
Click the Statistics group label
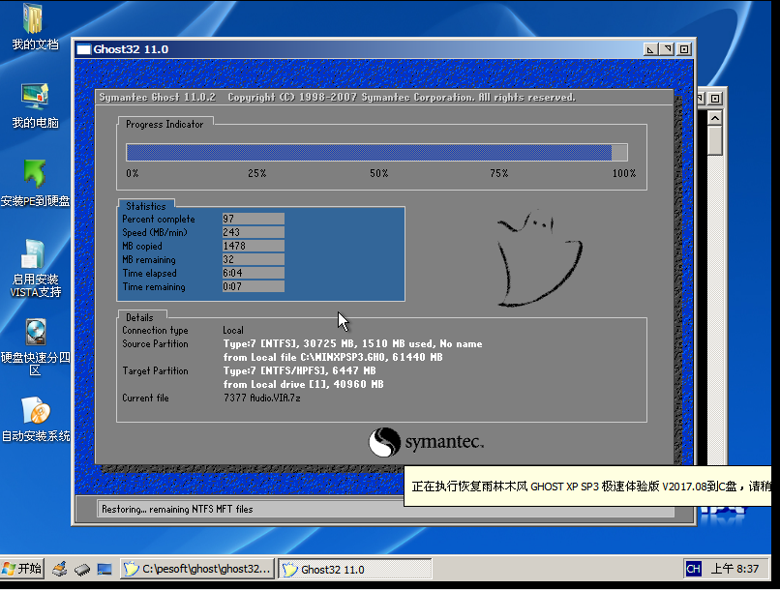point(146,206)
